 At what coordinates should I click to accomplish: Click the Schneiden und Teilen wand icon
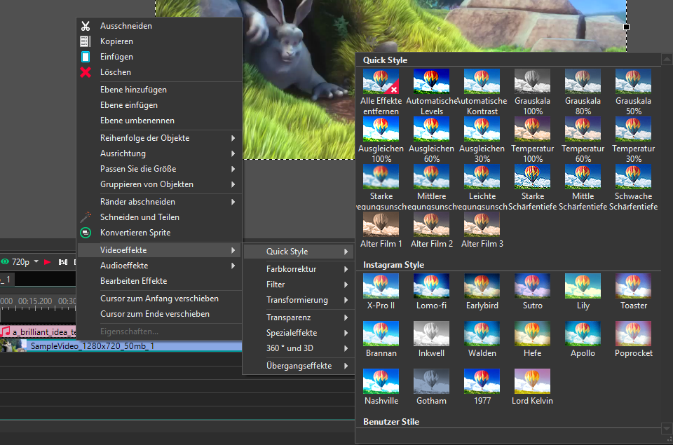[86, 217]
